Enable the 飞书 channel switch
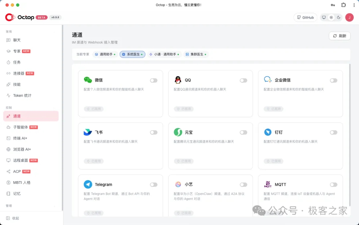The width and height of the screenshot is (359, 225). click(154, 132)
